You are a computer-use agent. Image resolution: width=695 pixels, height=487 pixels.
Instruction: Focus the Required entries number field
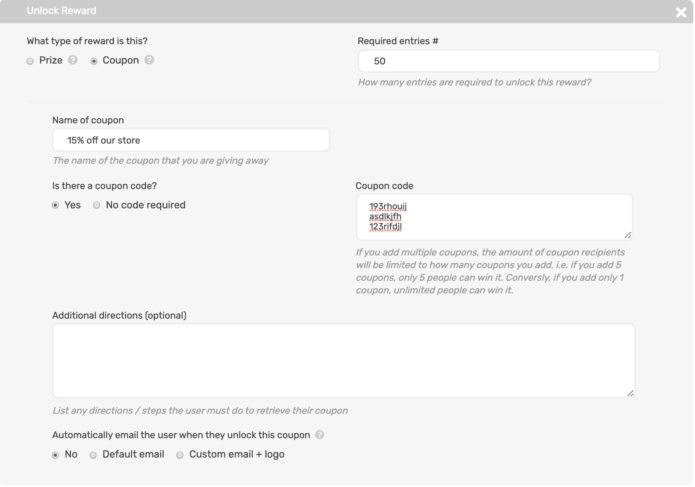509,61
